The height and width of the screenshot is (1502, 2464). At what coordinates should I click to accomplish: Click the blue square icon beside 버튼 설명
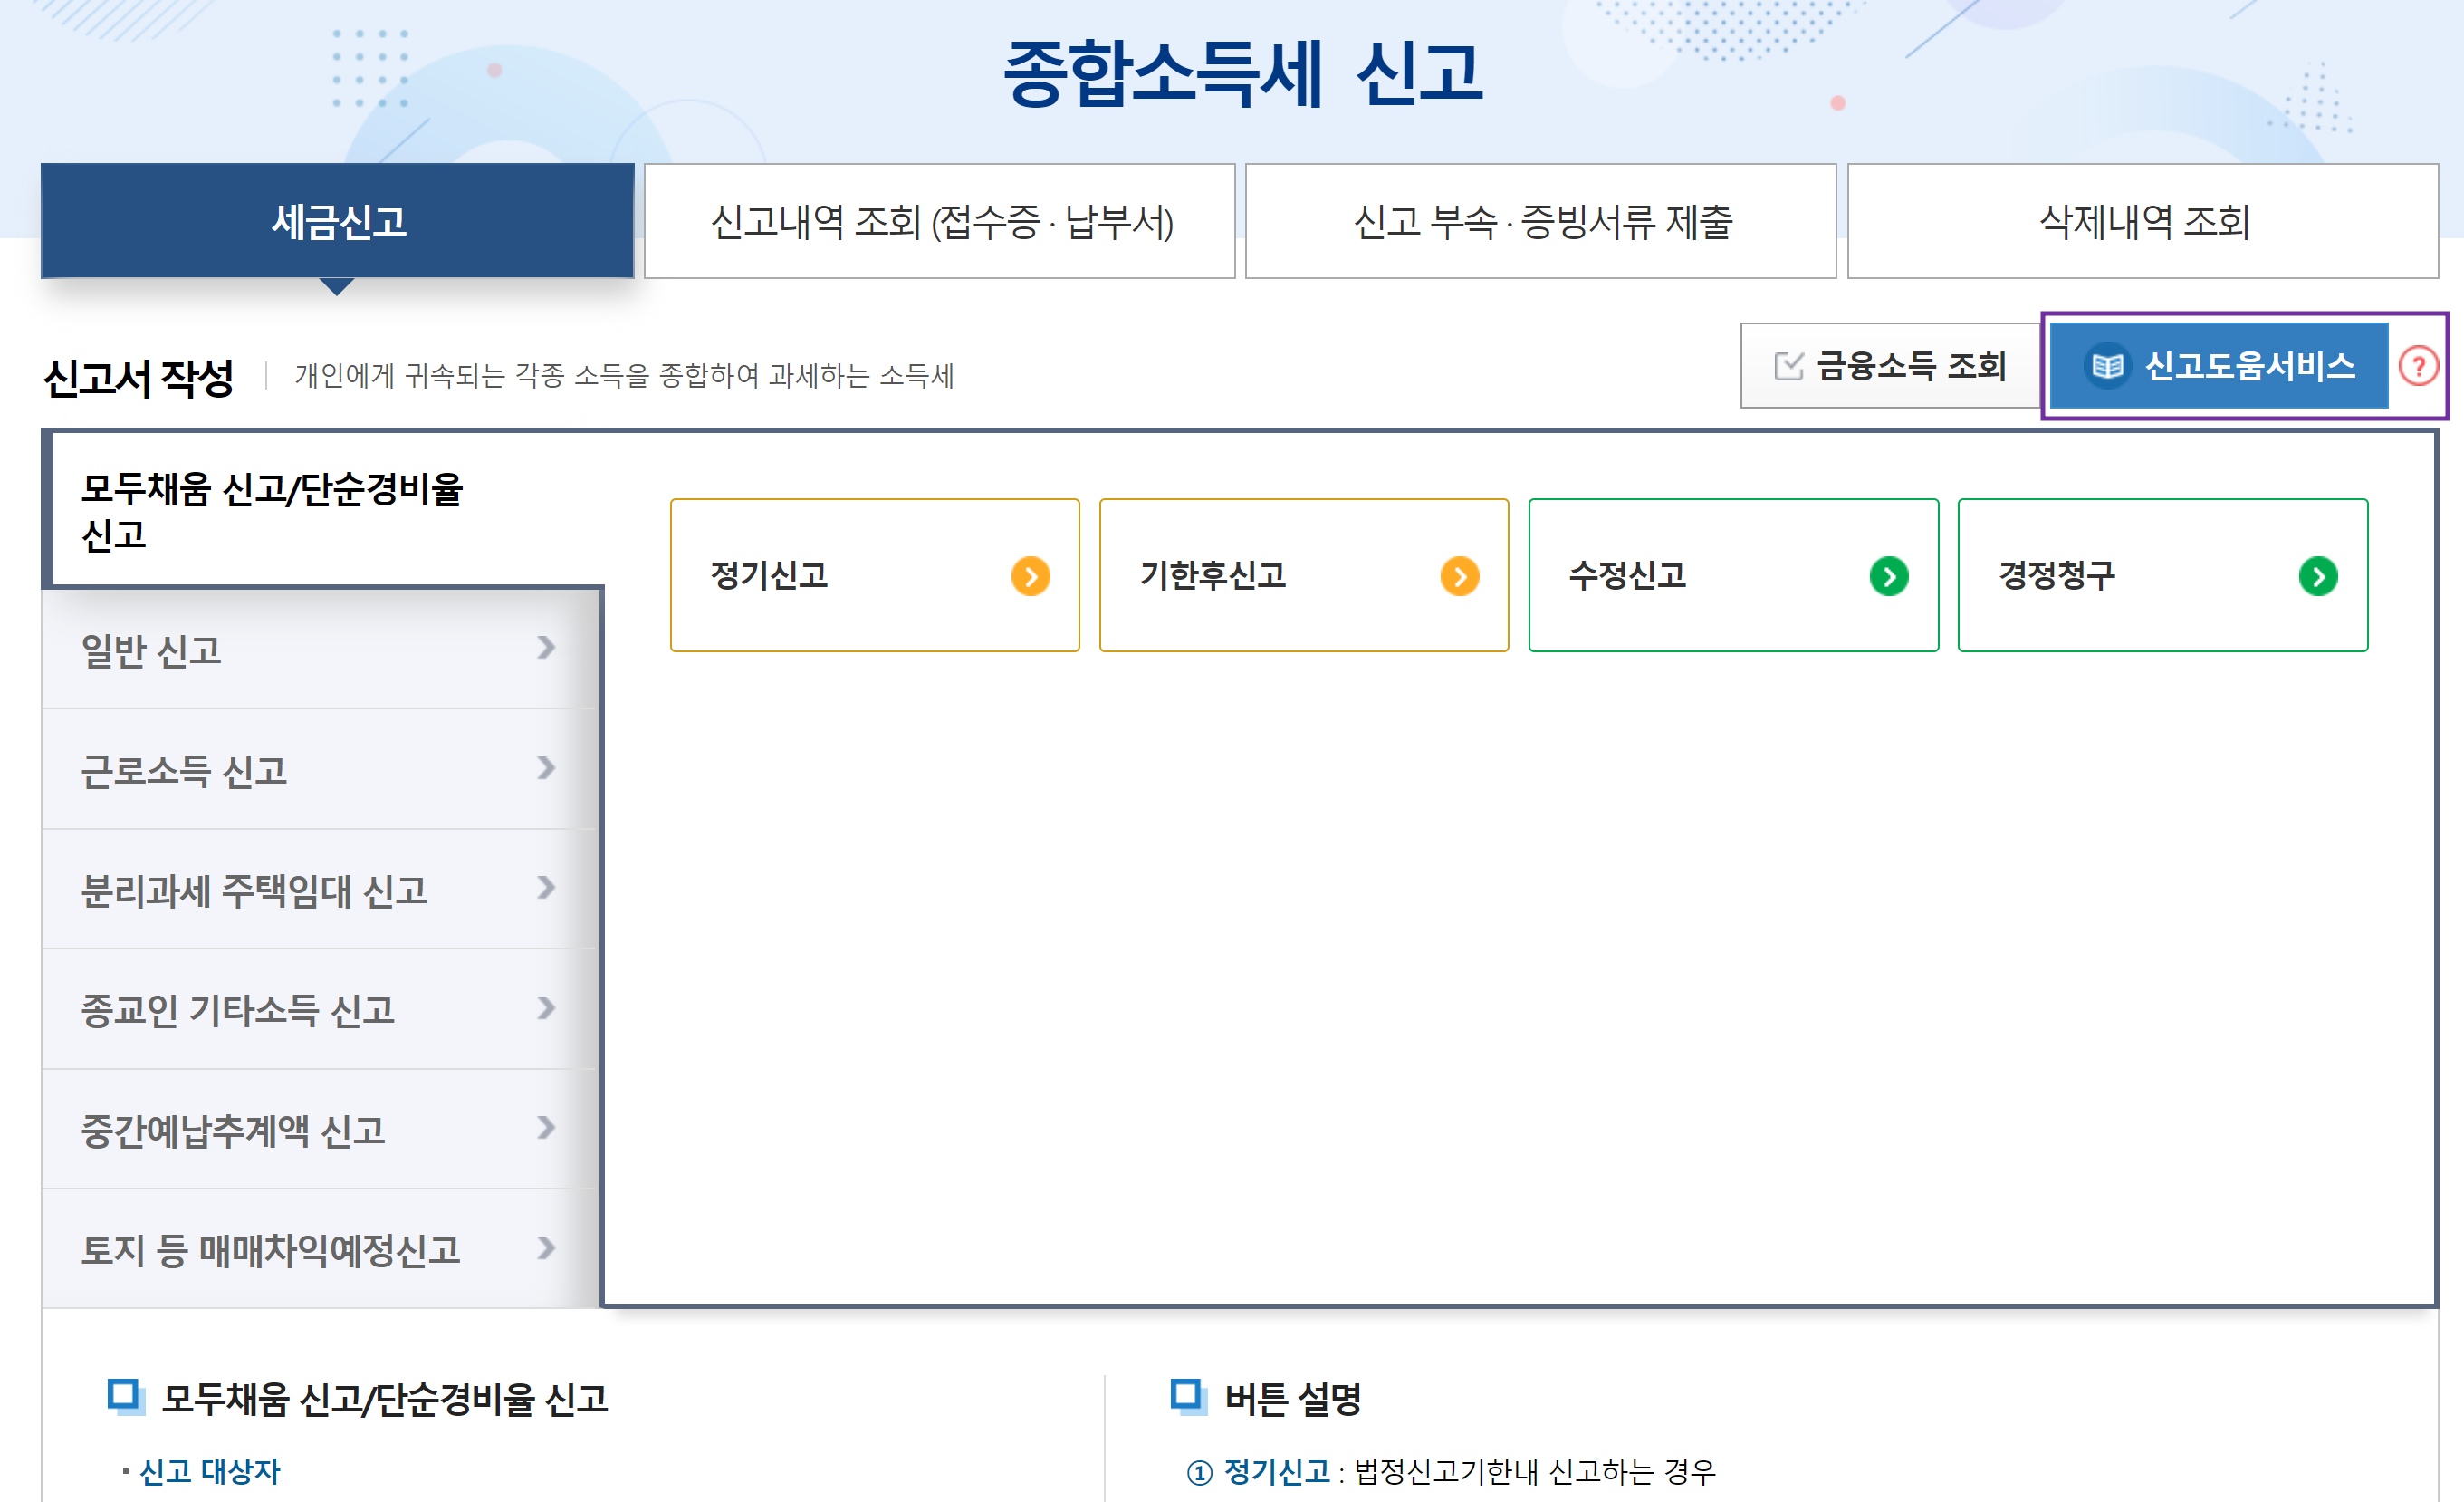tap(1187, 1395)
